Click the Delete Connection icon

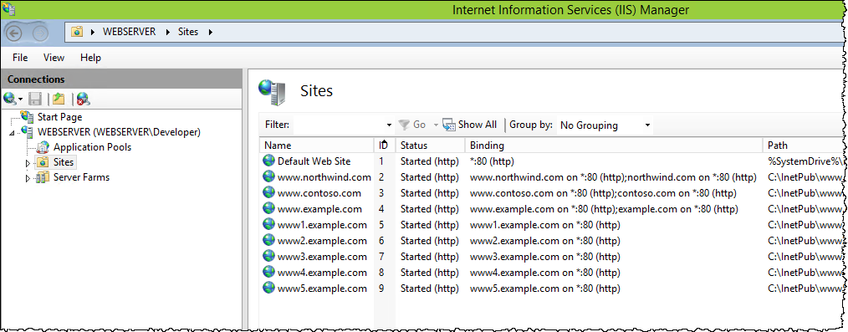(83, 99)
